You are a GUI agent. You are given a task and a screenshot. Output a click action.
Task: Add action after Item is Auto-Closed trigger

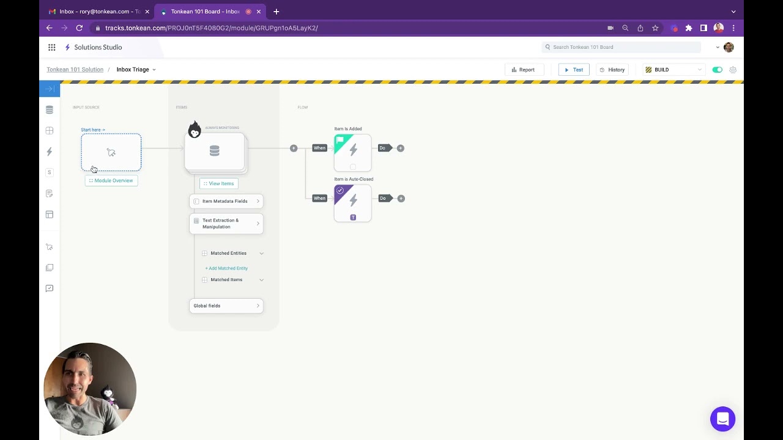tap(401, 198)
